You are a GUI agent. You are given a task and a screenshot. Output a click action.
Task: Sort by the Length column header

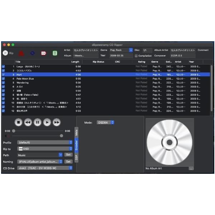[75, 62]
